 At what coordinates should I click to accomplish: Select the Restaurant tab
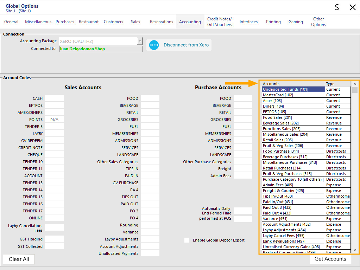pyautogui.click(x=89, y=22)
